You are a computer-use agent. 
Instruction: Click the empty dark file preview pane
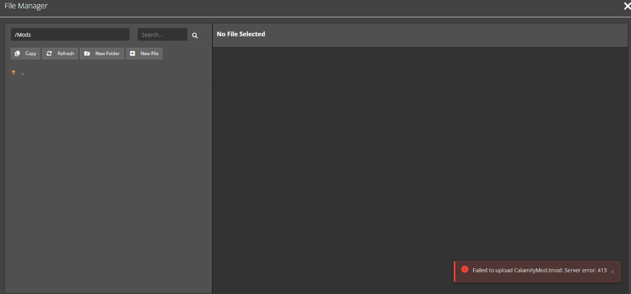pyautogui.click(x=420, y=152)
